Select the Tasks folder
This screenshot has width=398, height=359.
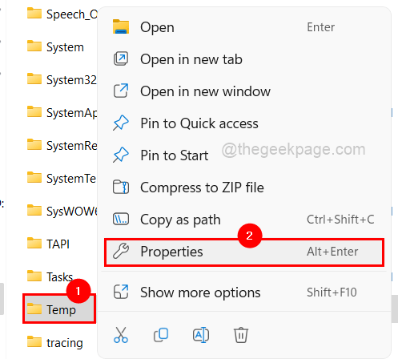[x=50, y=276]
